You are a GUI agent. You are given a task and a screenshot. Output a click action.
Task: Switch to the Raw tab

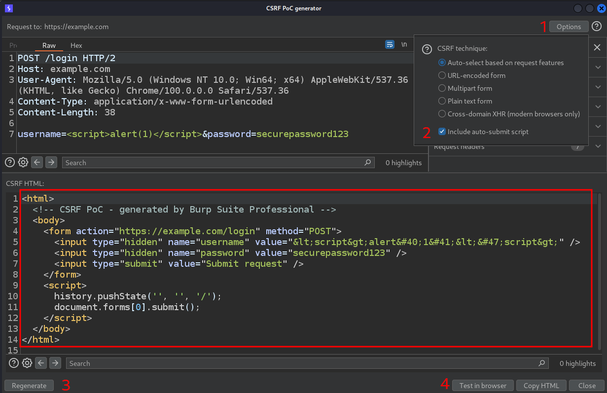pyautogui.click(x=49, y=45)
